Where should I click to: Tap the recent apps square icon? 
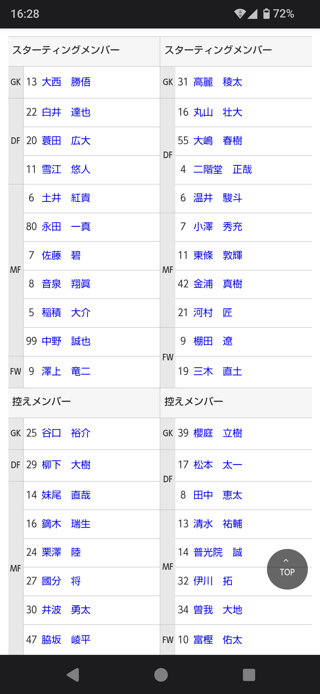[x=249, y=675]
